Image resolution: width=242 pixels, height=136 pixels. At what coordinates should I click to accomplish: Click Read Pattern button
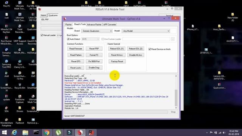[76, 55]
